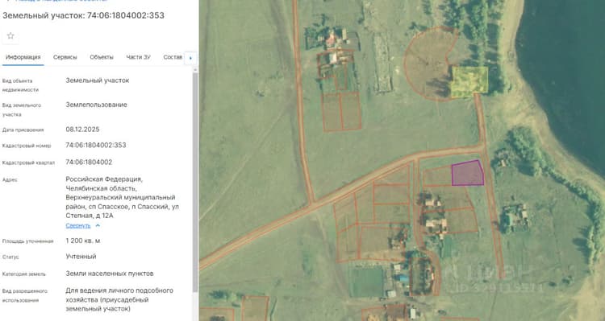The image size is (605, 321).
Task: Add parcel to favorites with star icon
Action: point(10,35)
